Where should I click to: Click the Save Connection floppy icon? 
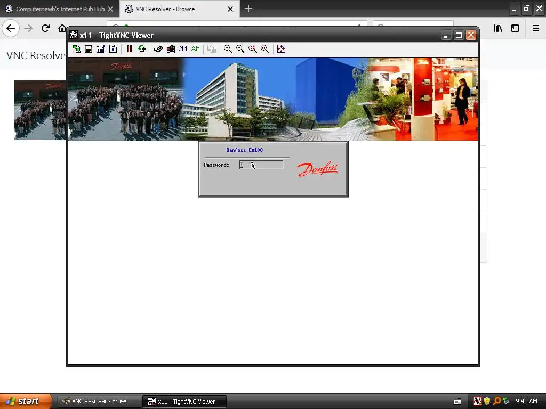coord(89,49)
